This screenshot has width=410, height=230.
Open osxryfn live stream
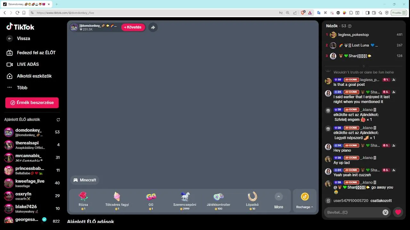pos(32,196)
